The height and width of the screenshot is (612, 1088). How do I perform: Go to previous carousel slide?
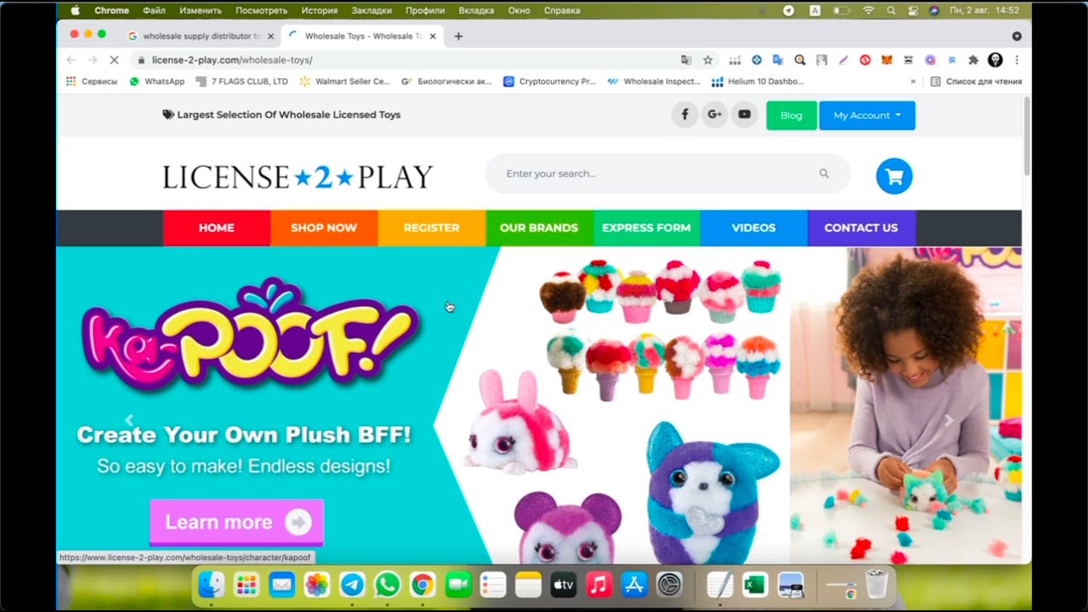click(x=129, y=419)
